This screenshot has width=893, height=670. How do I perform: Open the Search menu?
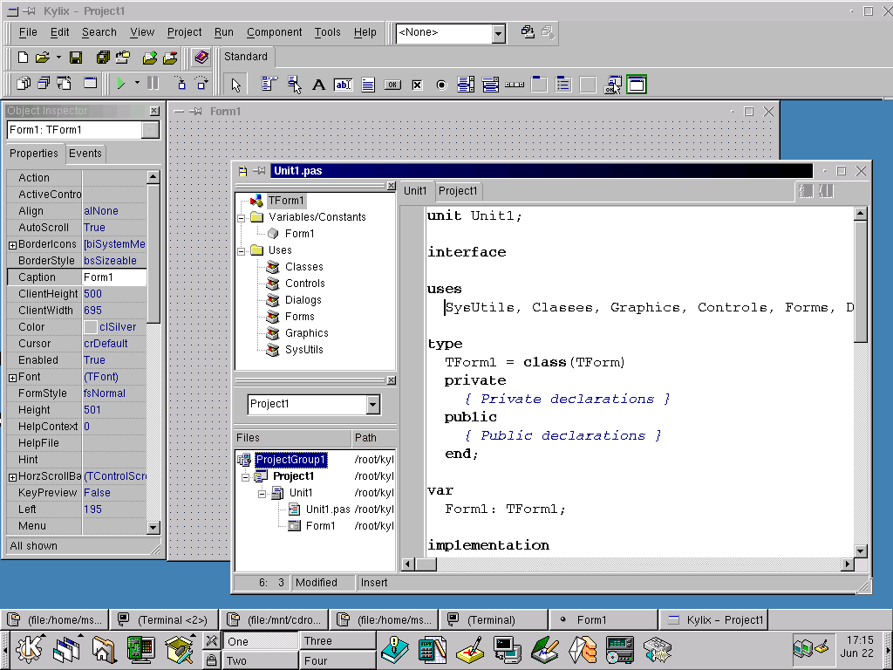(99, 32)
